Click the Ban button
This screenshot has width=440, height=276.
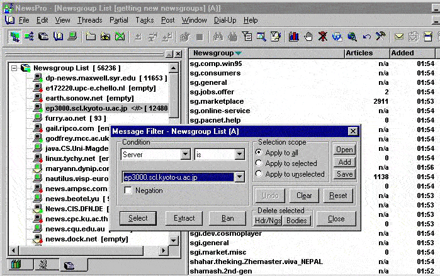coord(228,218)
